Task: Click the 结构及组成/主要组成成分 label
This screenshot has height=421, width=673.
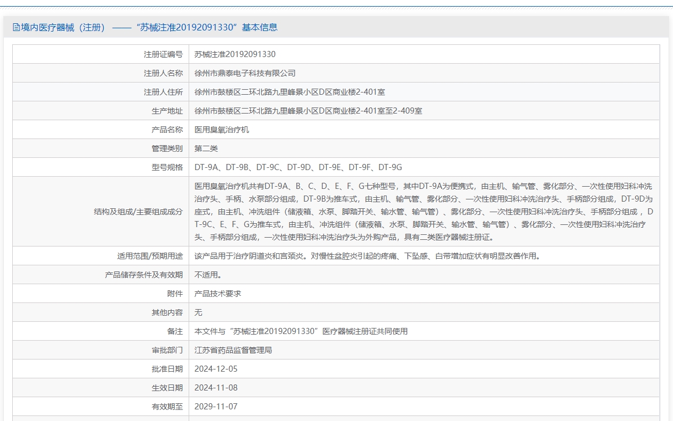Action: pyautogui.click(x=139, y=212)
